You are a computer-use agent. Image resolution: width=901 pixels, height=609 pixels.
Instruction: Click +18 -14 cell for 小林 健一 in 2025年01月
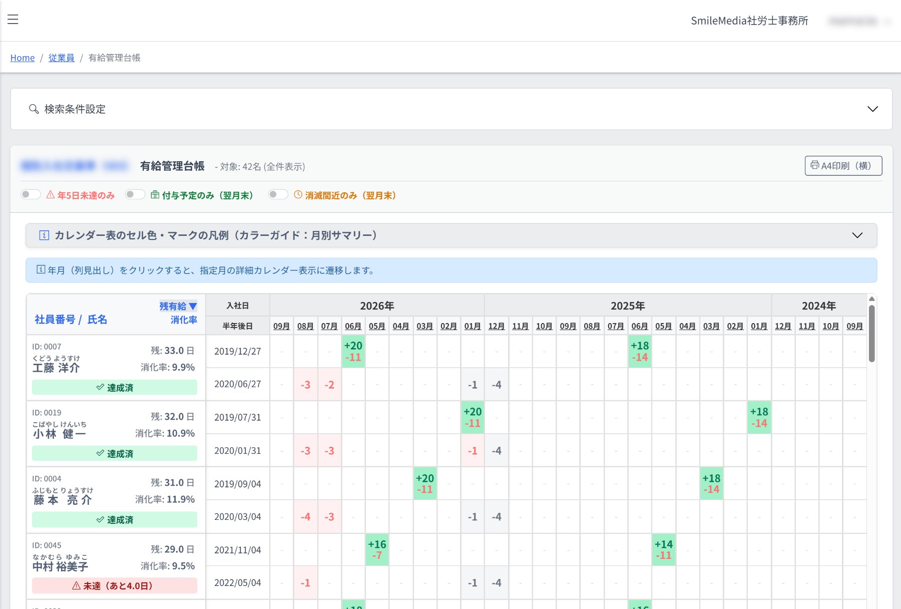click(x=759, y=417)
